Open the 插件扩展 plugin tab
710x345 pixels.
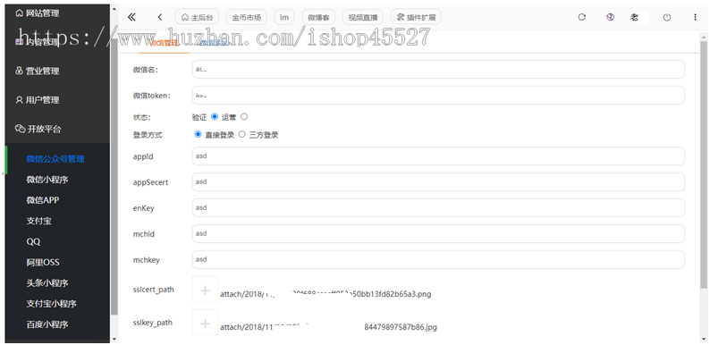coord(416,17)
